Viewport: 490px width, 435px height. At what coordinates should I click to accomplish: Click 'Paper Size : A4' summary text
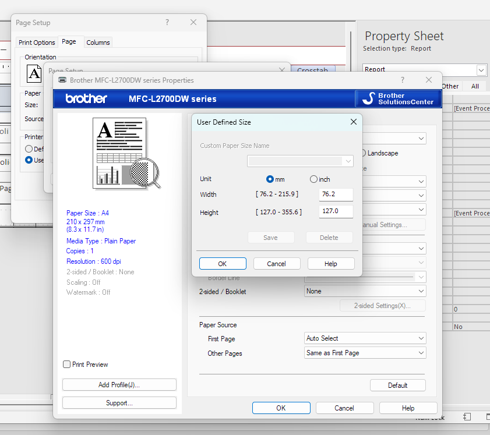click(87, 213)
